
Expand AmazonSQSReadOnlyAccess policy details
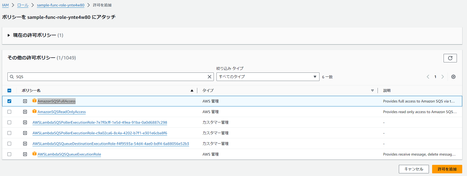[x=25, y=112]
